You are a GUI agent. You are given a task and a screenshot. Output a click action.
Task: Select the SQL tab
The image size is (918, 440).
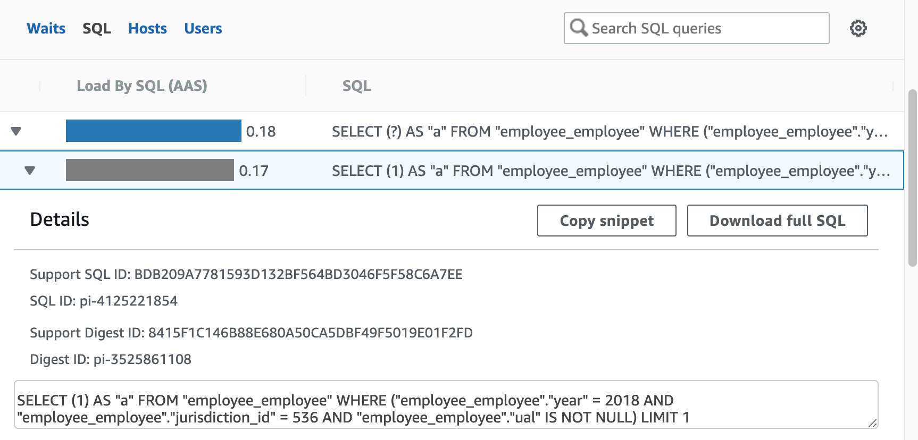click(97, 28)
